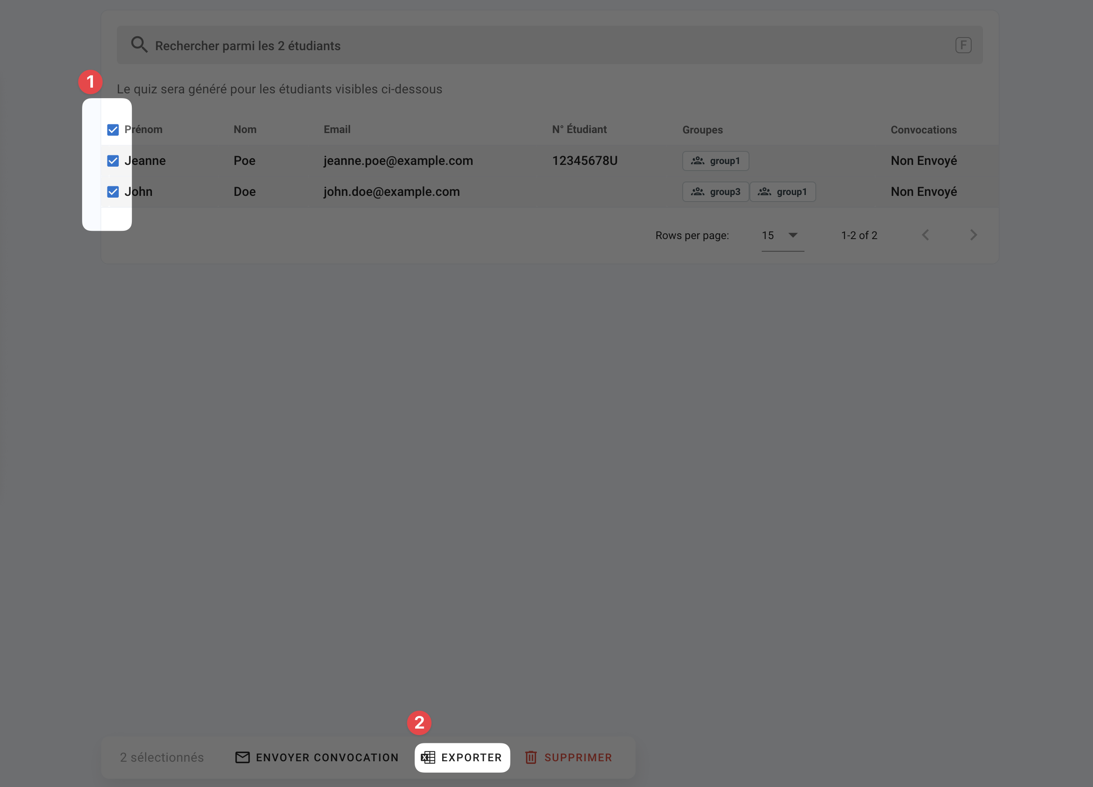The width and height of the screenshot is (1093, 787).
Task: Go to previous page chevron
Action: pyautogui.click(x=925, y=235)
